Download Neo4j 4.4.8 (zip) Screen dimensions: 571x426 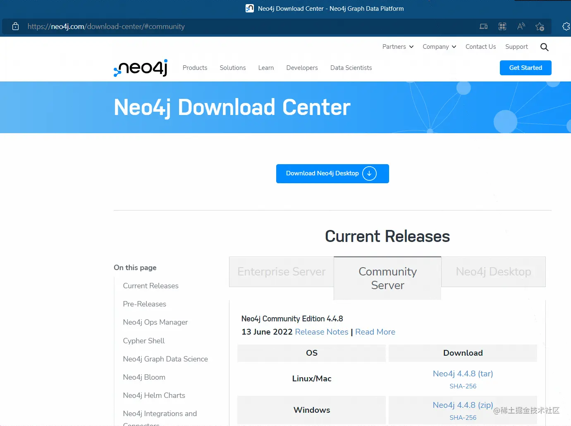click(463, 405)
